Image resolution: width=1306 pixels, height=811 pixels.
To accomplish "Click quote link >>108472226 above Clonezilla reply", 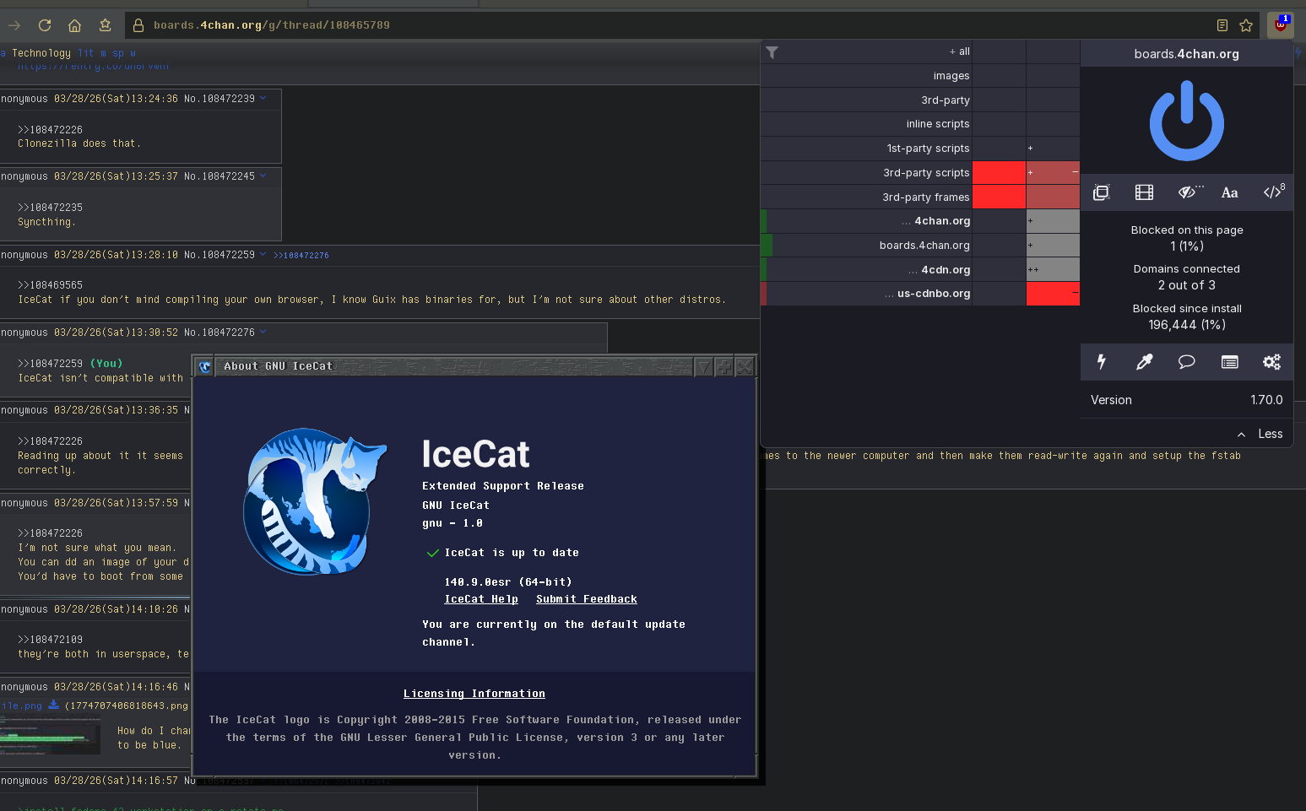I will click(50, 130).
